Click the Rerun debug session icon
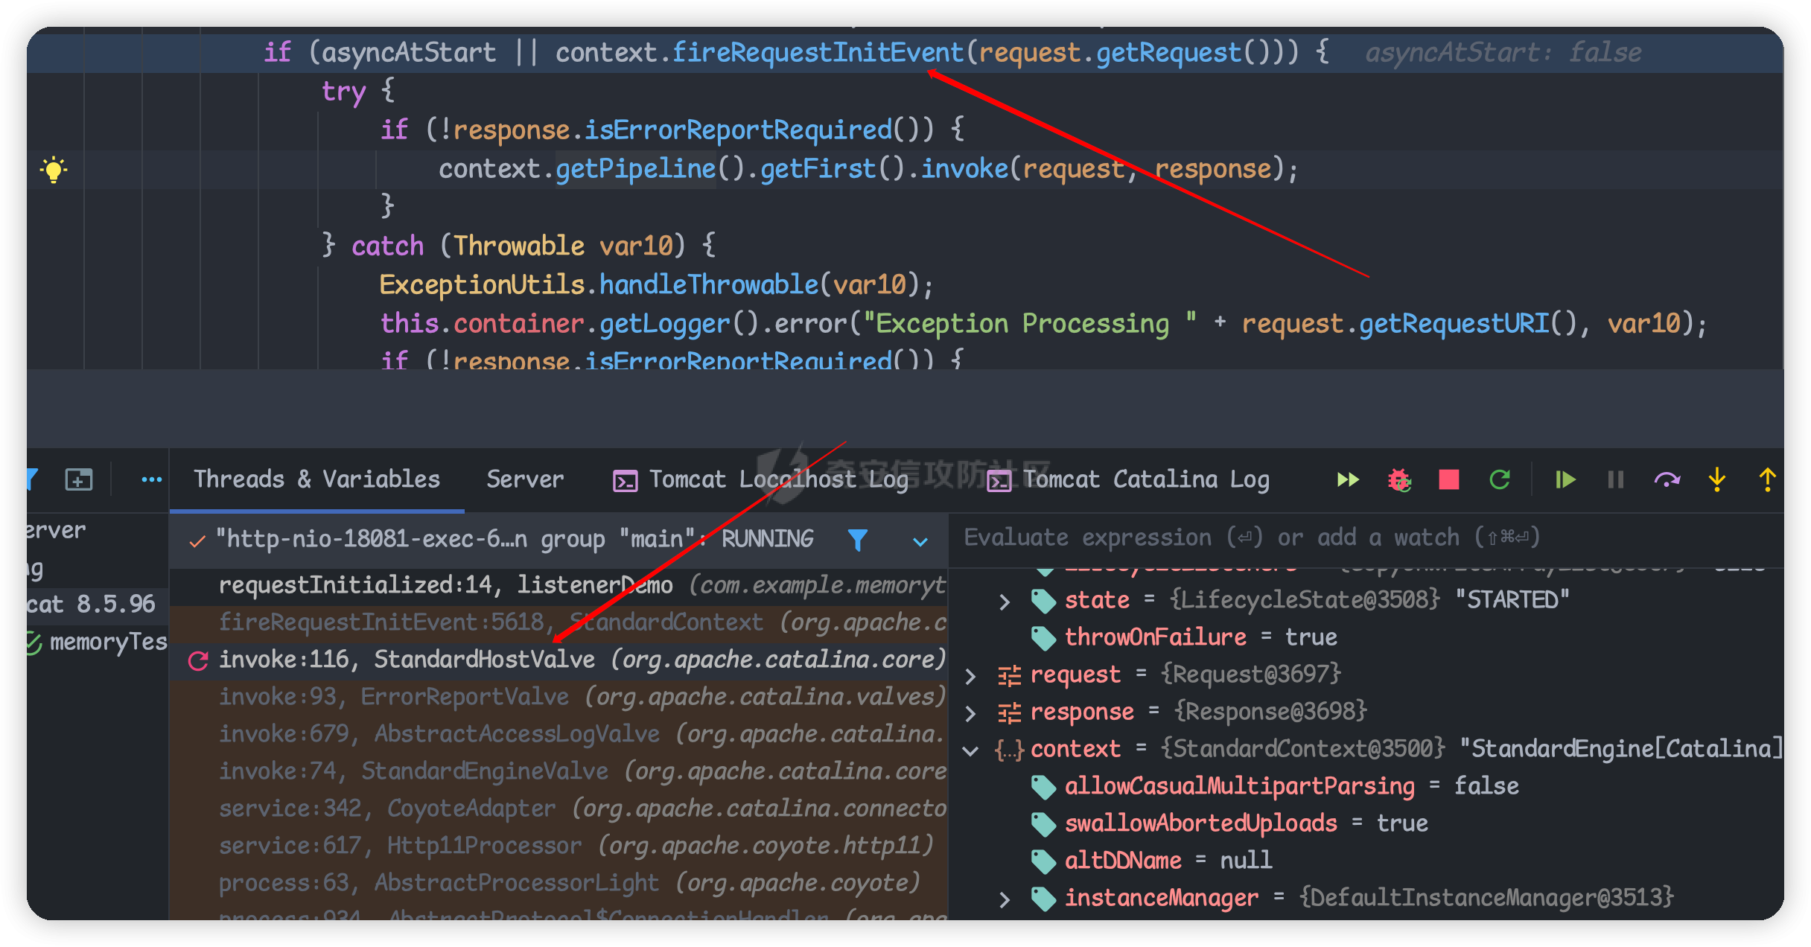The image size is (1811, 947). click(1500, 479)
